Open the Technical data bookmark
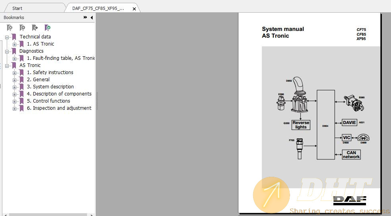The height and width of the screenshot is (216, 391). 35,36
